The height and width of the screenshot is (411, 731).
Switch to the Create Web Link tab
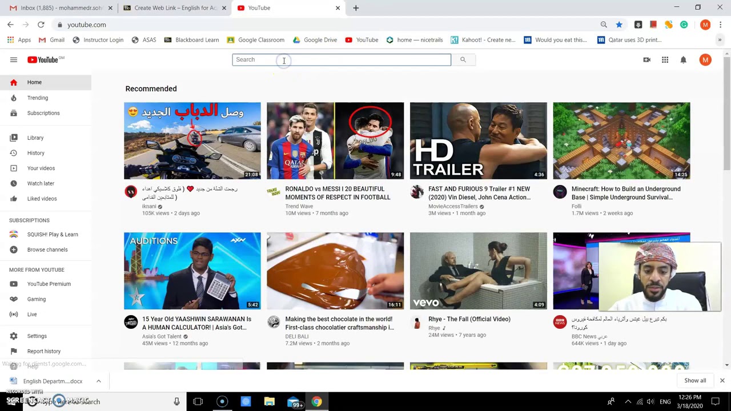tap(175, 8)
